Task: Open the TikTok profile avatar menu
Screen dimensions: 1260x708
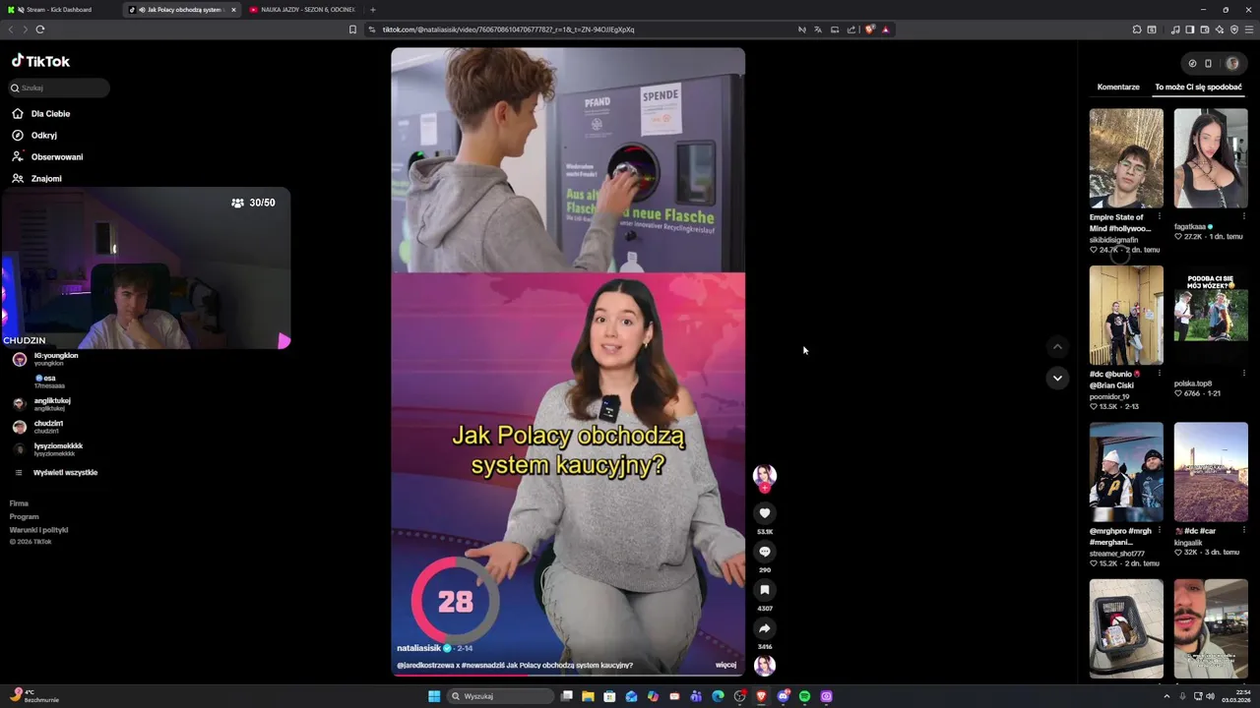Action: tap(1232, 63)
